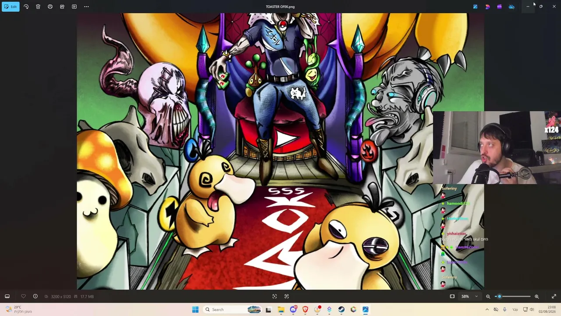561x316 pixels.
Task: Open the three-dots See more menu
Action: [86, 7]
